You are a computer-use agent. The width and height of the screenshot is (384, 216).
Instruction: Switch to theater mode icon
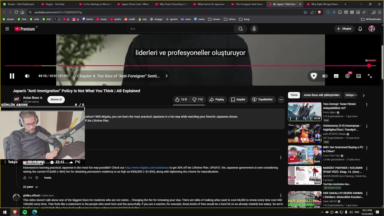pos(358,76)
